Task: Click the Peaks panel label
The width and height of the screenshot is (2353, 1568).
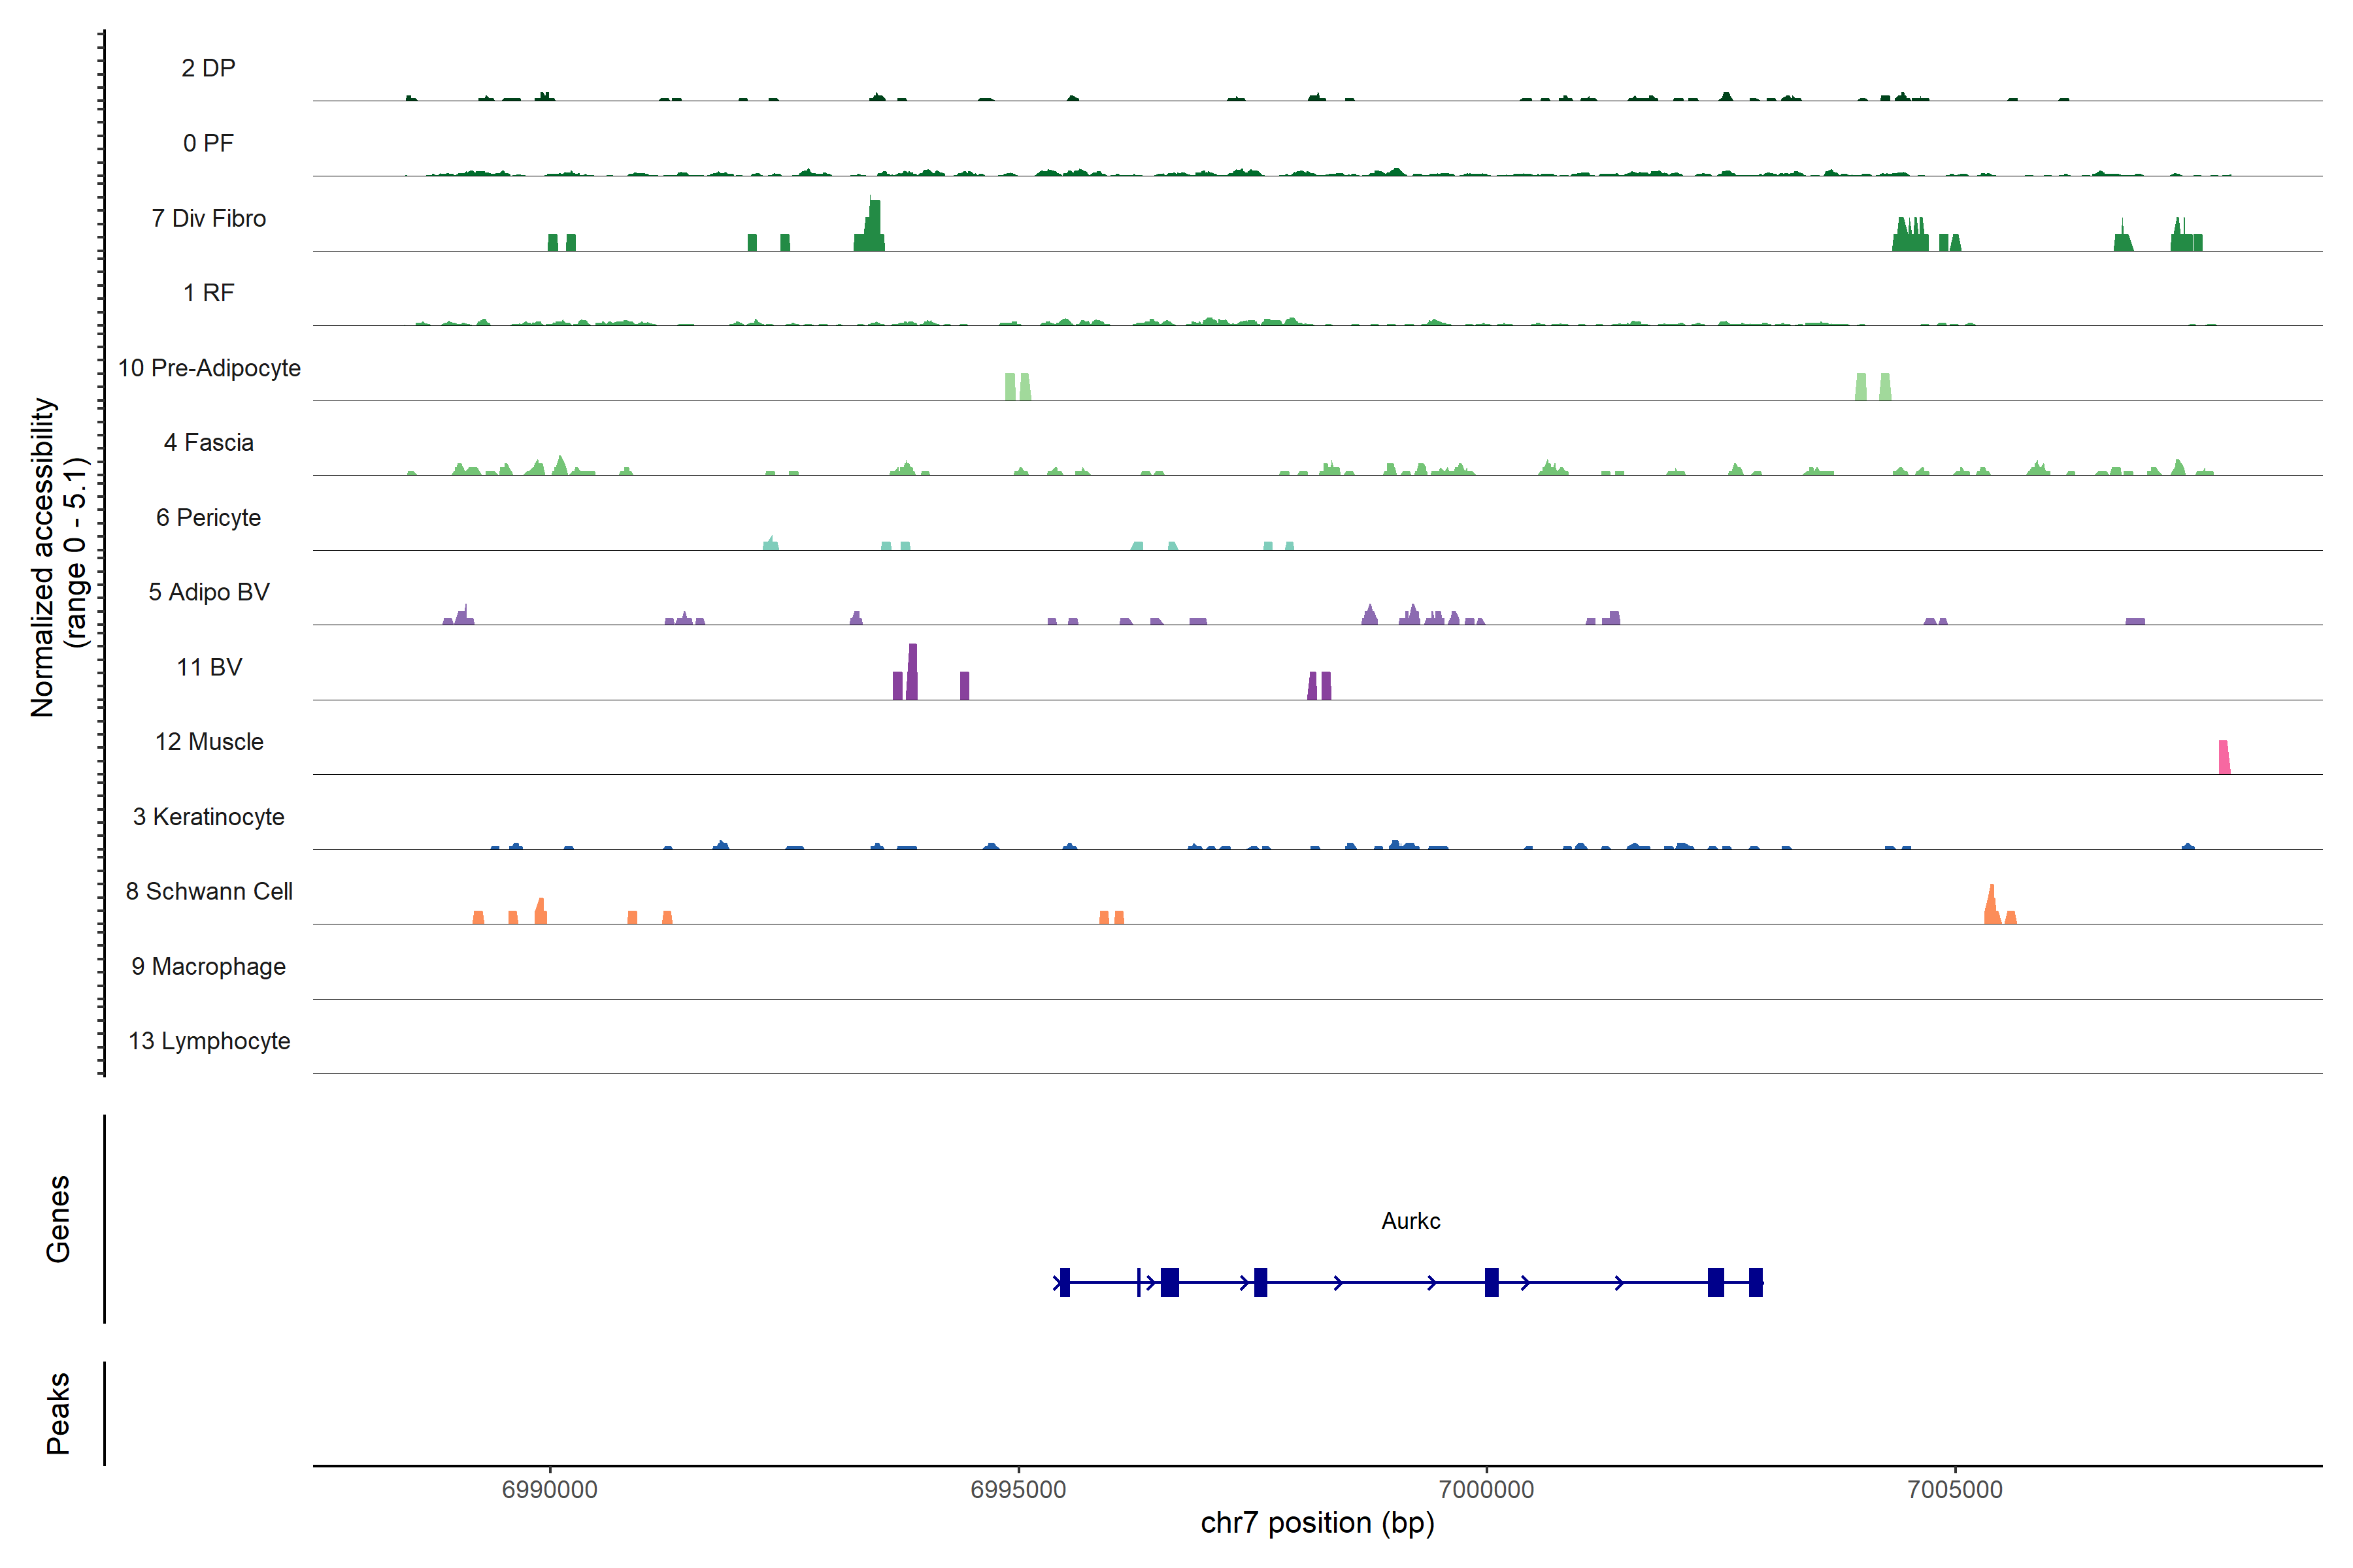Action: click(x=58, y=1413)
